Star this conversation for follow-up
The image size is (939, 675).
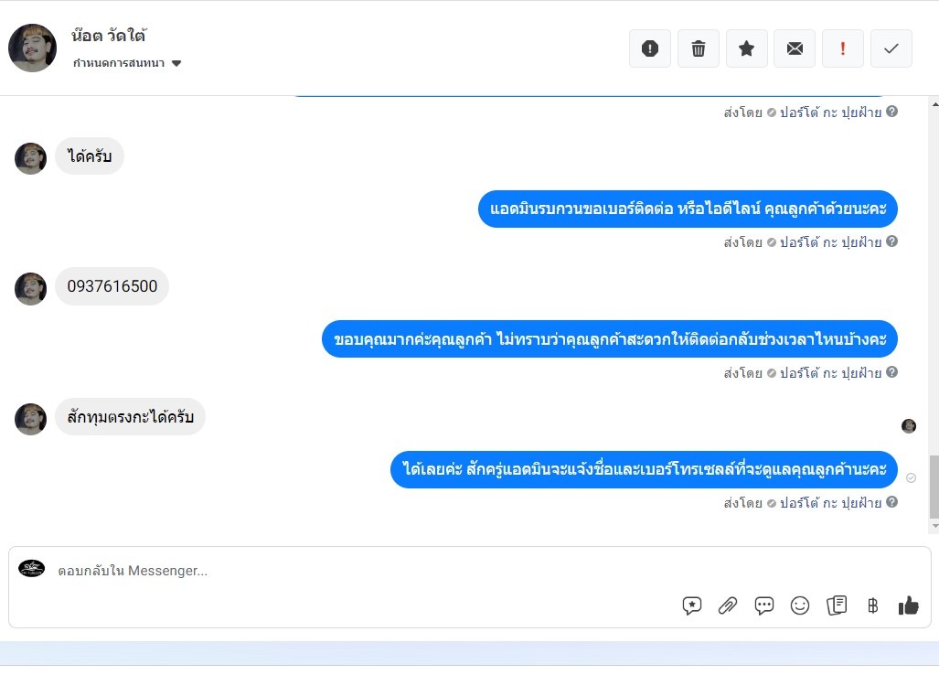pyautogui.click(x=746, y=48)
